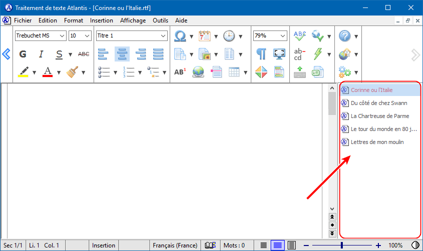Click the Strikethrough ABC icon
This screenshot has height=251, width=423.
pos(84,54)
